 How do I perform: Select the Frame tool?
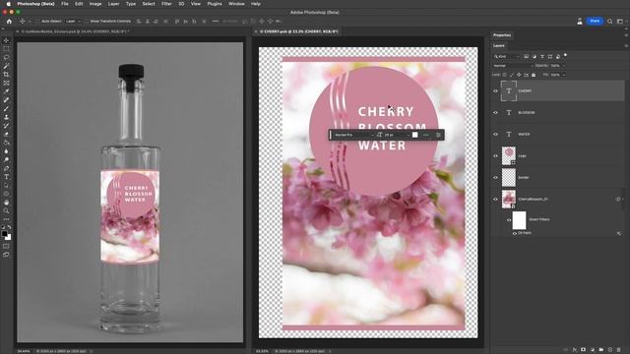[x=6, y=83]
